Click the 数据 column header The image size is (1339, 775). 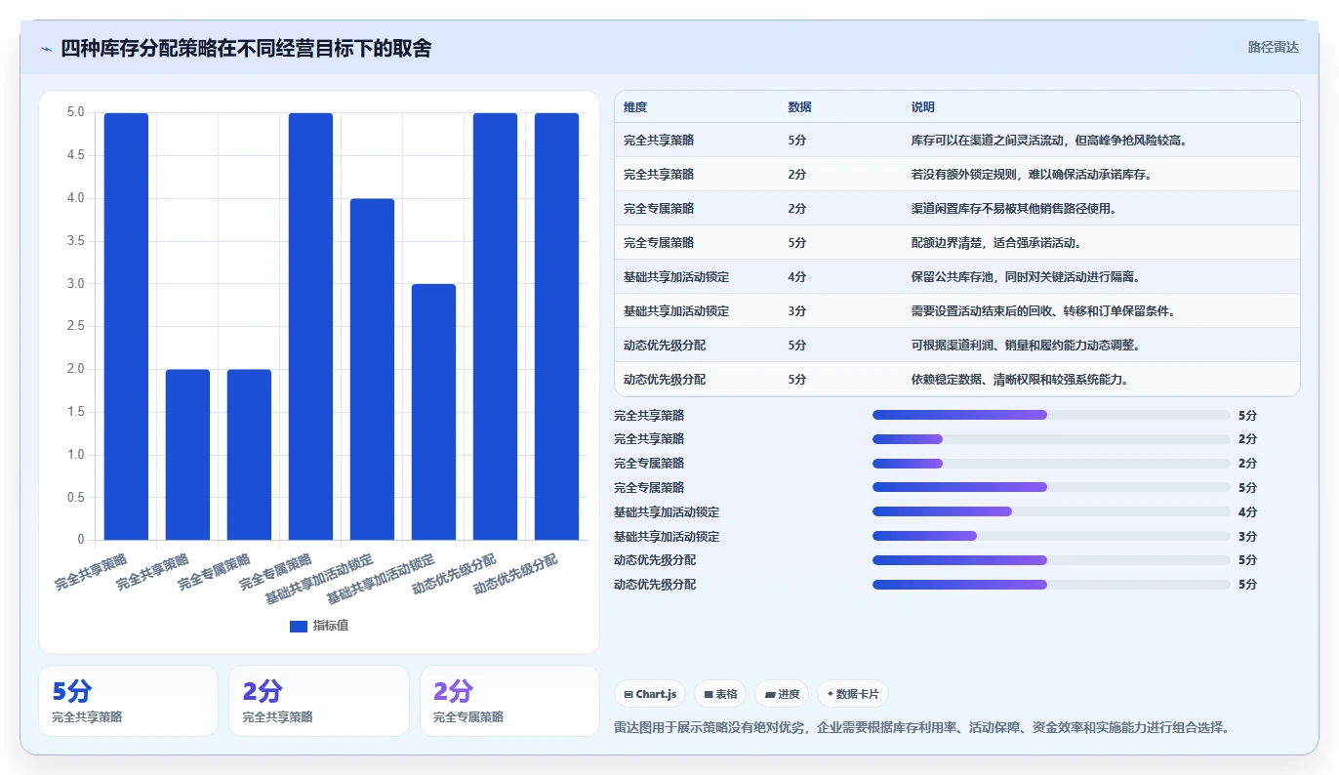799,107
